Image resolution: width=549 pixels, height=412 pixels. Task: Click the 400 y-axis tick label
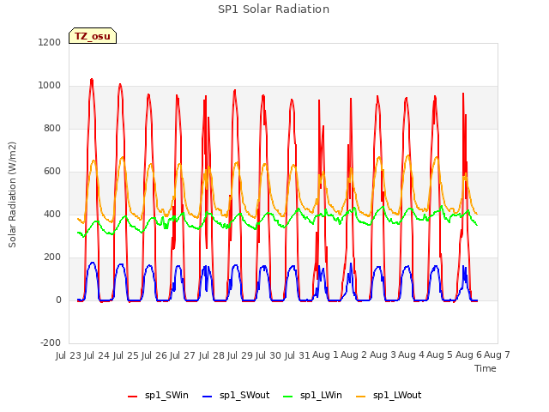[52, 214]
